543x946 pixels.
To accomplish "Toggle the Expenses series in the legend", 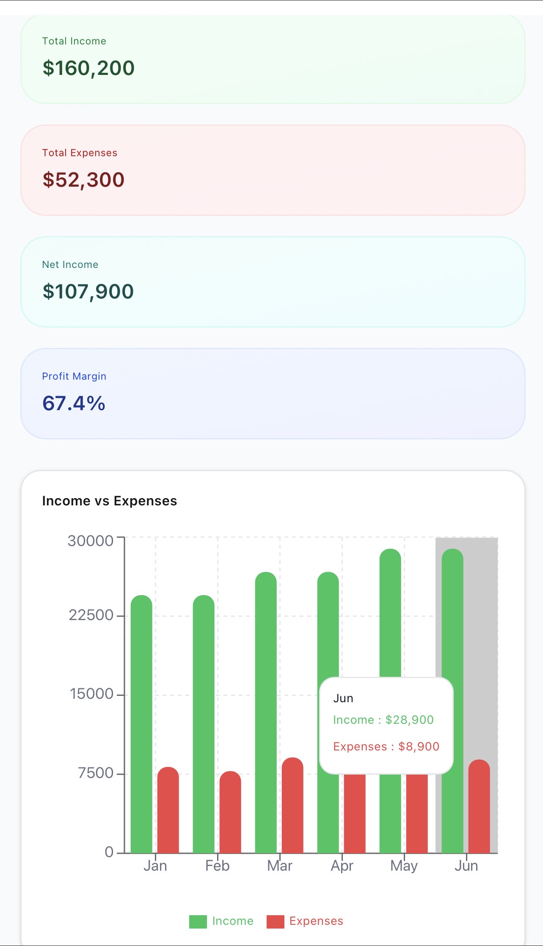I will coord(316,921).
